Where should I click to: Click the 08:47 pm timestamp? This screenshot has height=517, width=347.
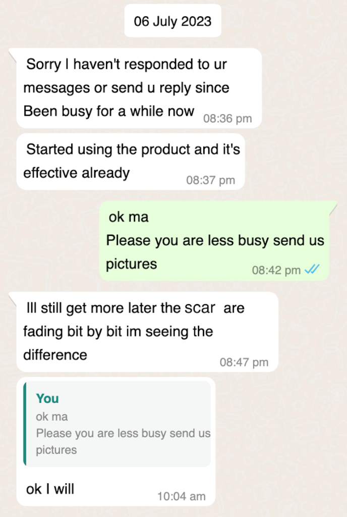[x=244, y=362]
